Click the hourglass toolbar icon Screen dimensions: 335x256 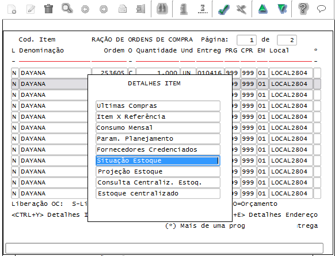[203, 9]
